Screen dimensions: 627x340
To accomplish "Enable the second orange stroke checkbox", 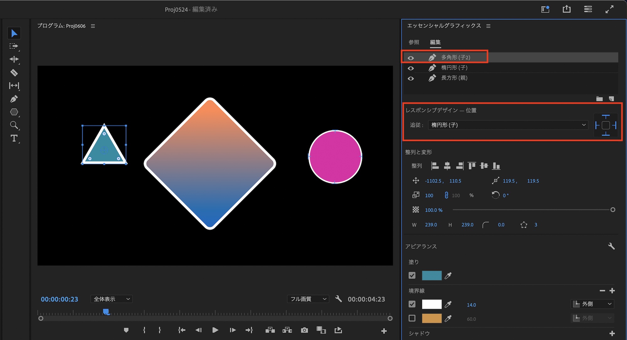I will 412,318.
